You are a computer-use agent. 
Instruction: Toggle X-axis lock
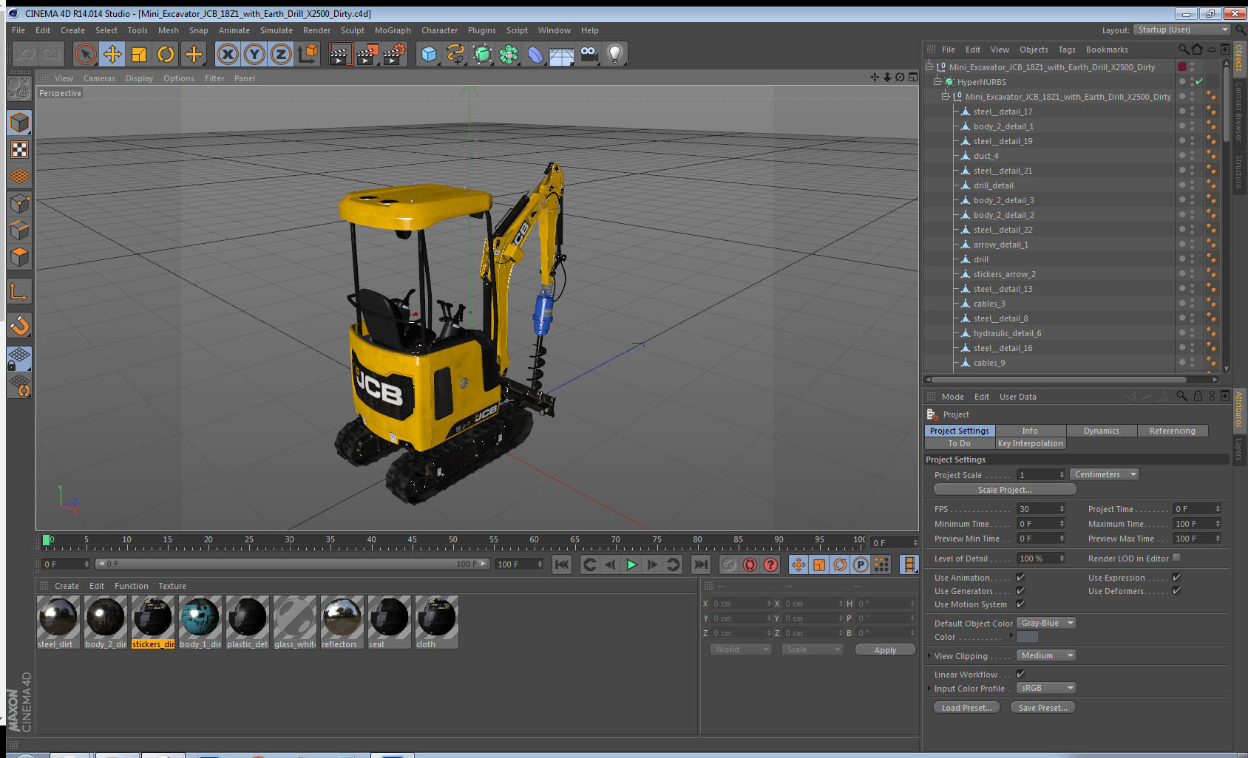[228, 54]
